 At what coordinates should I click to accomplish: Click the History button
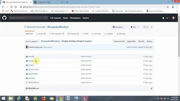pos(149,41)
